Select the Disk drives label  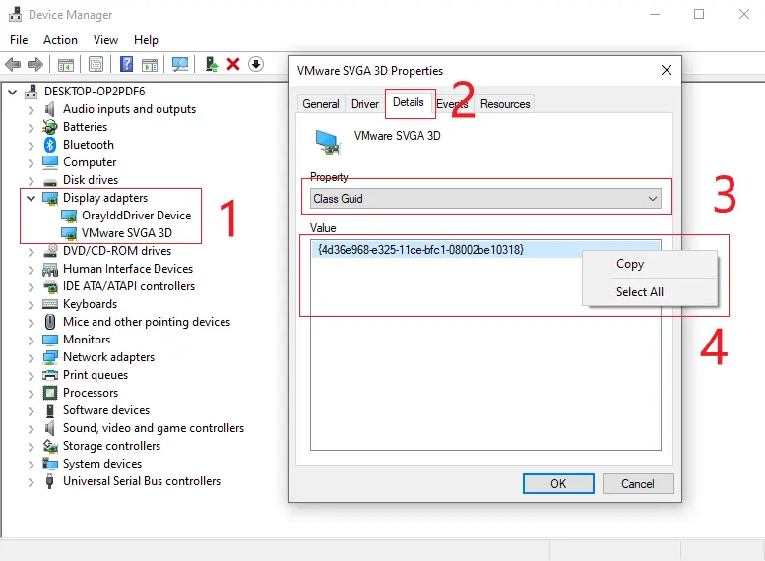91,180
